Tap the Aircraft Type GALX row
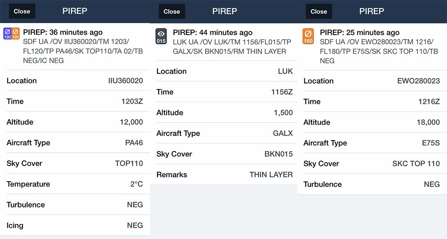The height and width of the screenshot is (239, 447). pyautogui.click(x=225, y=133)
